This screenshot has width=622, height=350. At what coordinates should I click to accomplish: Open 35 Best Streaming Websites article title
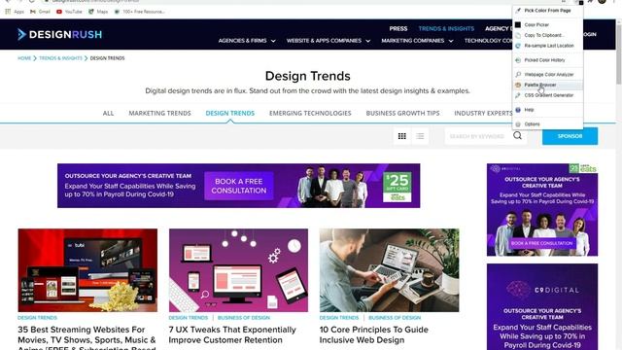click(x=86, y=338)
